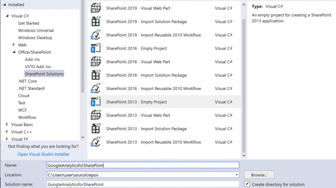This screenshot has width=336, height=188.
Task: Click SharePoint 2013 Import Solution Package icon
Action: pyautogui.click(x=96, y=129)
